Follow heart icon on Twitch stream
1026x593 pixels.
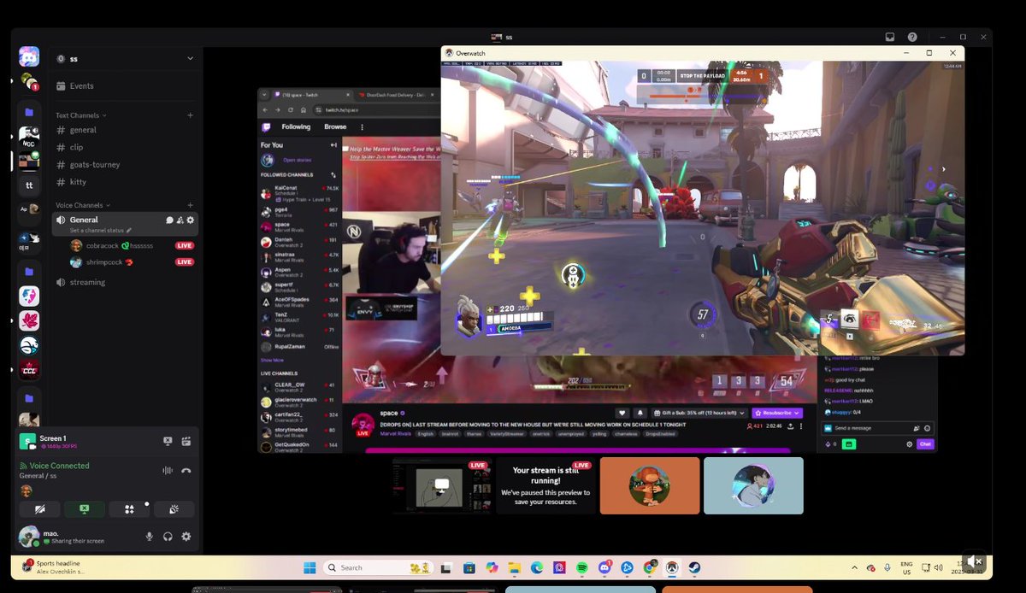pyautogui.click(x=622, y=413)
